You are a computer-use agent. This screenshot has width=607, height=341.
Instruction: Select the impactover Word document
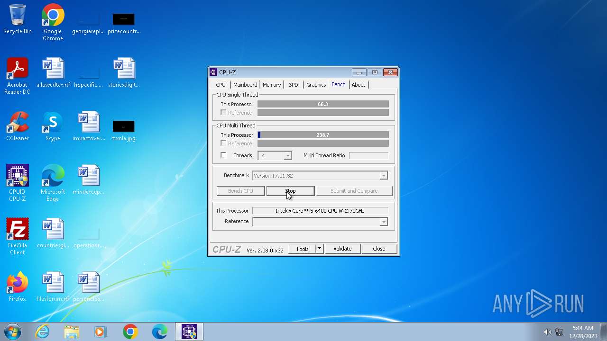click(88, 126)
